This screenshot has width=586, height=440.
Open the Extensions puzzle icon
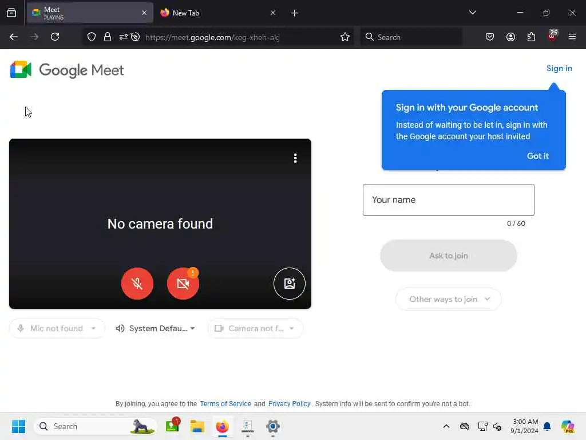[531, 37]
